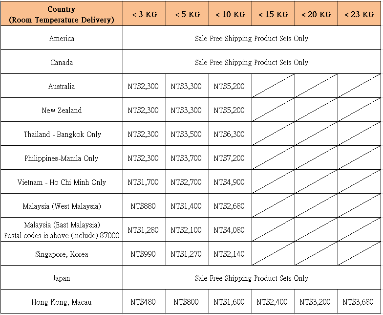Screen dimensions: 383x315
Task: Click the 'Malaysia (East Malaysia)' postal codes cell
Action: point(62,230)
